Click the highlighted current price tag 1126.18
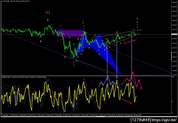This screenshot has width=178, height=123. (x=174, y=34)
